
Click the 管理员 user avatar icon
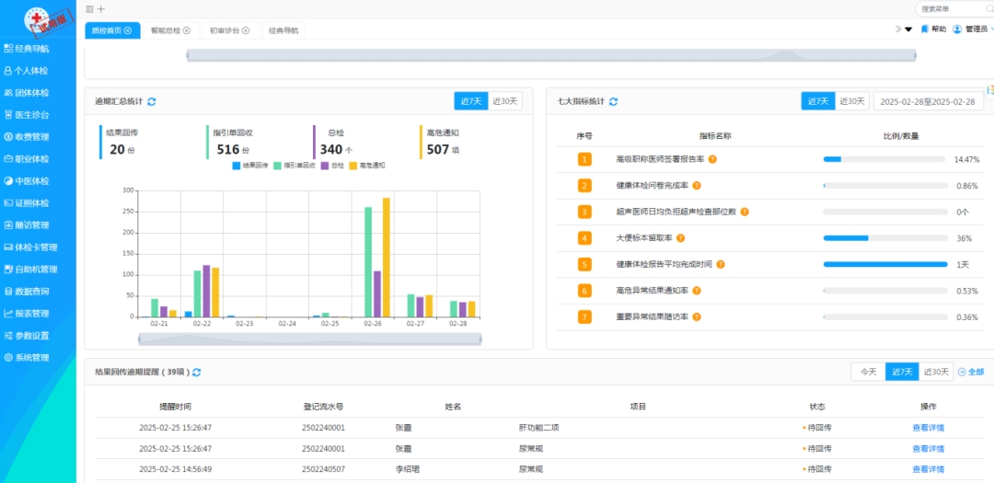(957, 29)
